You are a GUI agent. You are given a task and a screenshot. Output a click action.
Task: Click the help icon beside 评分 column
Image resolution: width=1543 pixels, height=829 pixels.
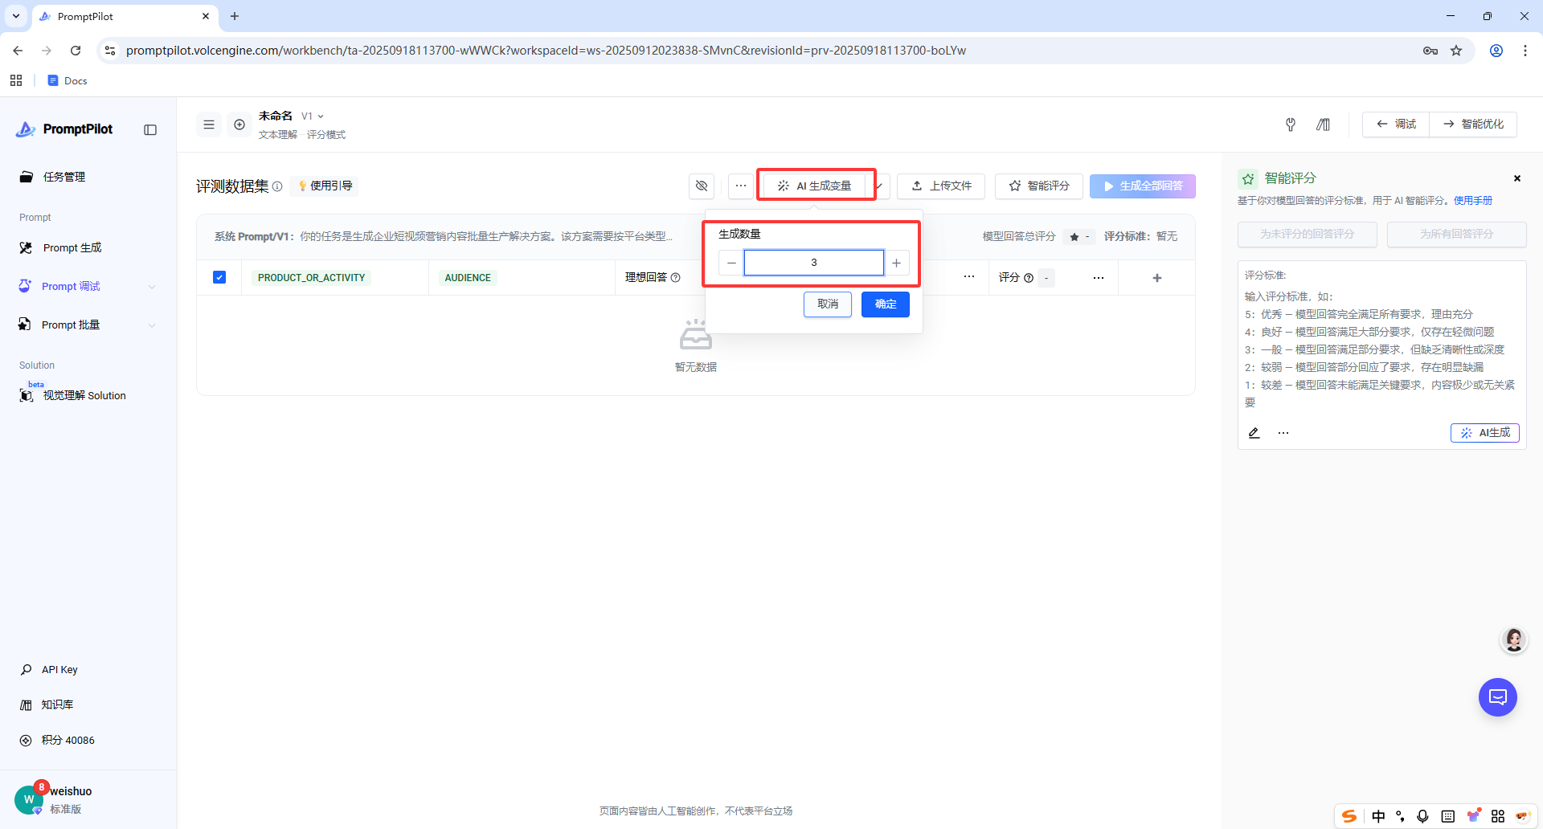1029,278
